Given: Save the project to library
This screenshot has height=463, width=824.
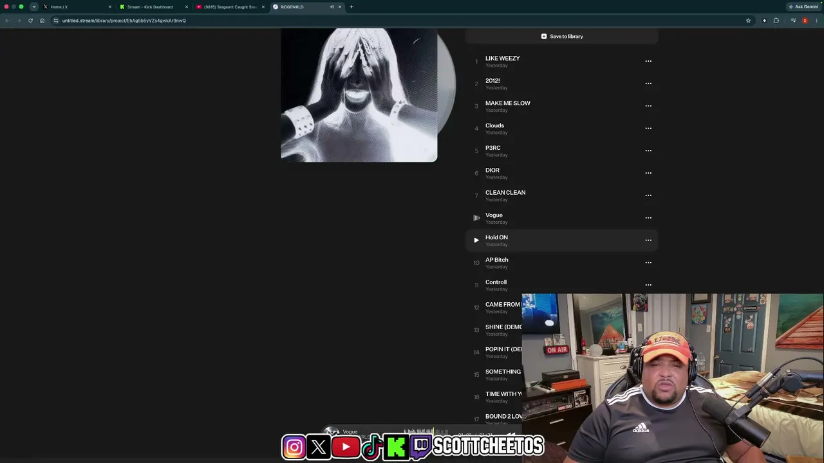Looking at the screenshot, I should pyautogui.click(x=562, y=37).
